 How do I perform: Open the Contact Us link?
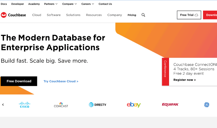click(105, 4)
